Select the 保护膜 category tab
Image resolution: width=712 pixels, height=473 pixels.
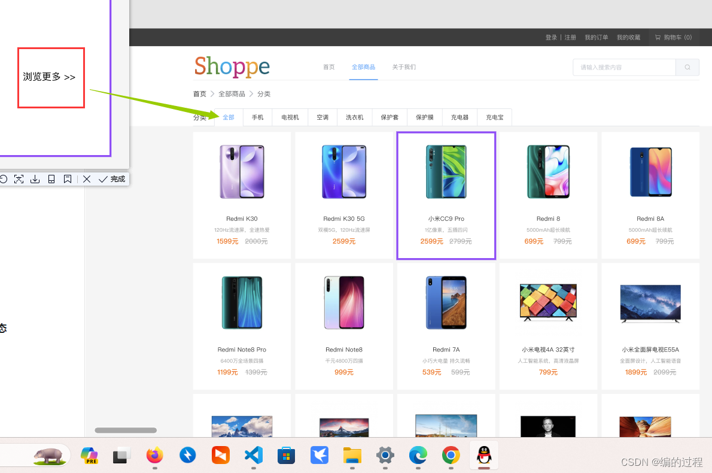click(425, 117)
